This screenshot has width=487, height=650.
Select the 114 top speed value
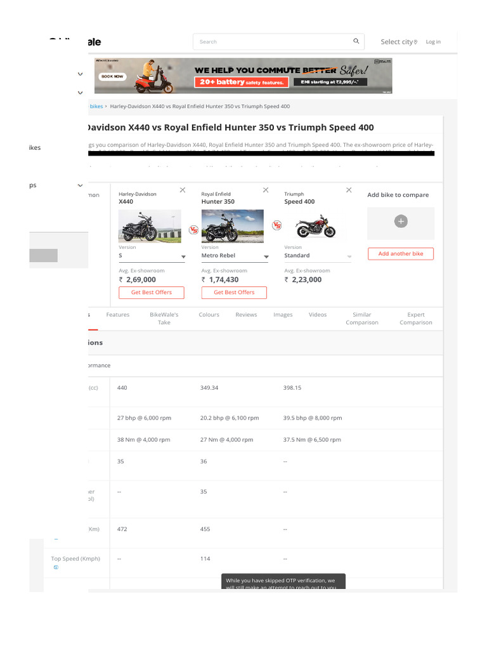[205, 559]
